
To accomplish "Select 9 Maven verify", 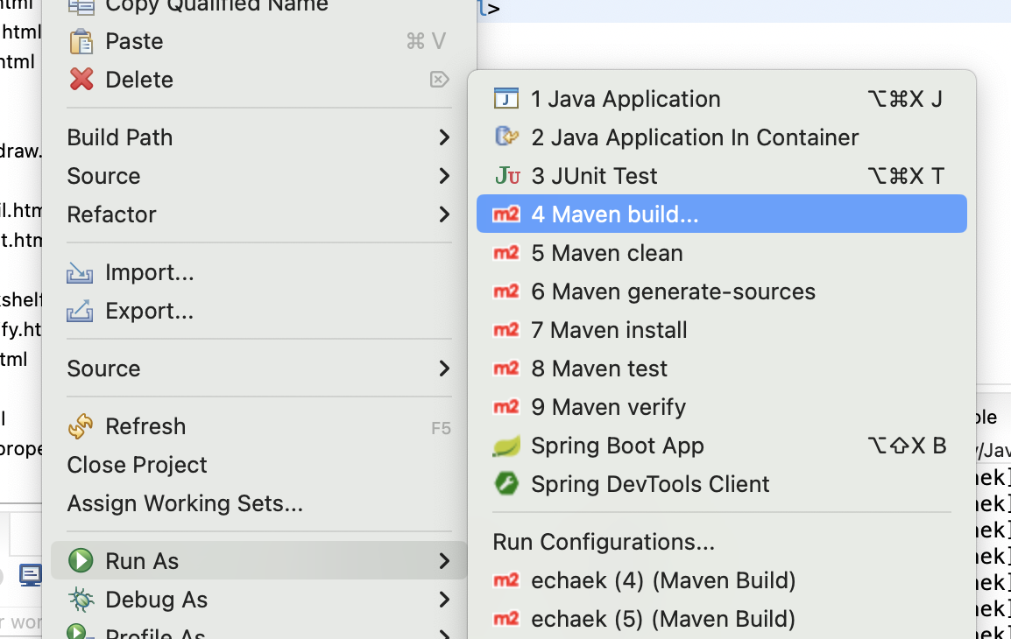I will (722, 406).
